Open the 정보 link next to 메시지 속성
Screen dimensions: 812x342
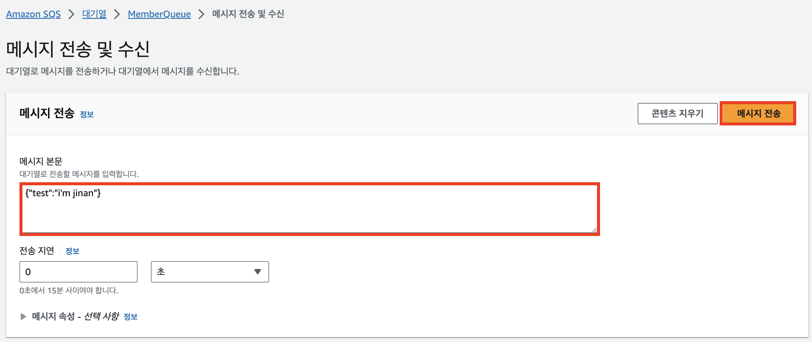coord(131,316)
